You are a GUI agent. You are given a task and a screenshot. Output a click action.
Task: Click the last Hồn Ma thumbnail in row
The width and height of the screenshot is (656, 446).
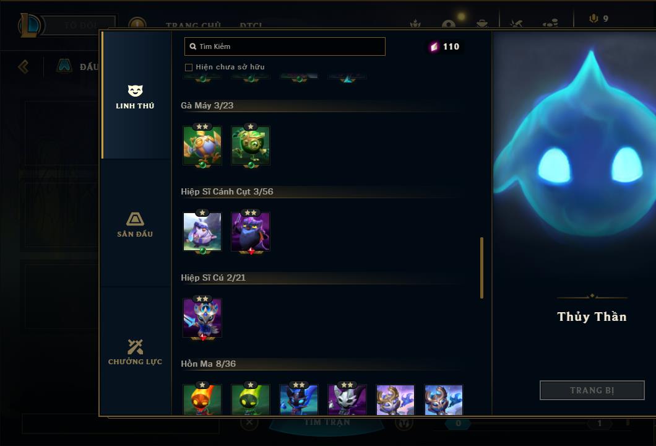coord(444,400)
